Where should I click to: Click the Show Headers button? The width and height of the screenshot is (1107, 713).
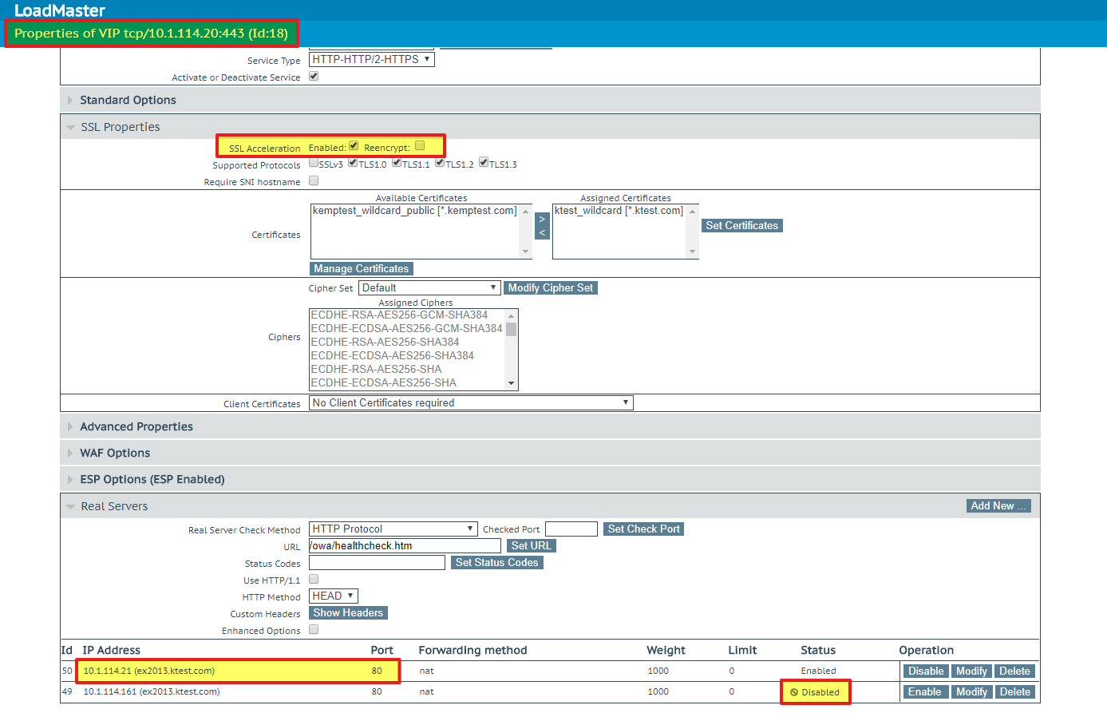pos(348,613)
